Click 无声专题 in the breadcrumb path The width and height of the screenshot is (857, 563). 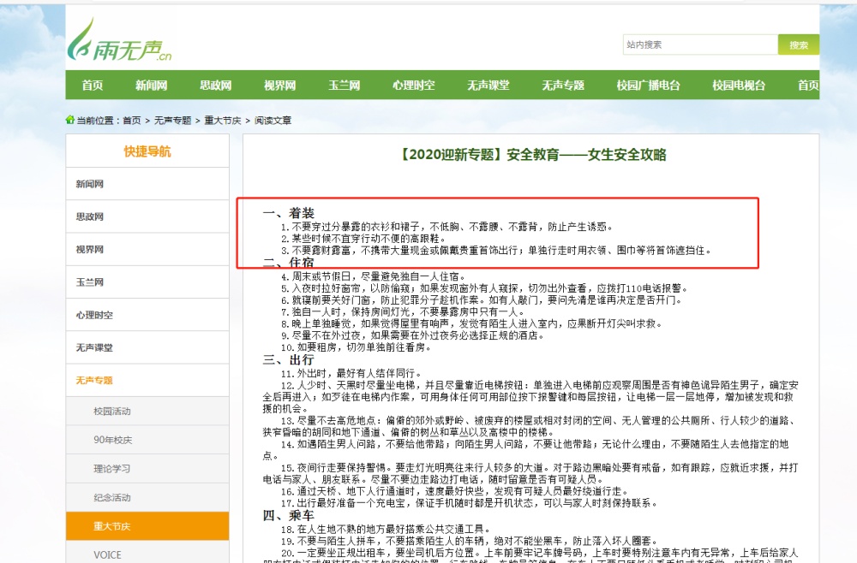point(173,121)
